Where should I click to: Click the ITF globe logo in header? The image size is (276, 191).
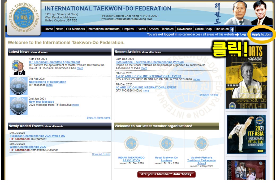24,18
